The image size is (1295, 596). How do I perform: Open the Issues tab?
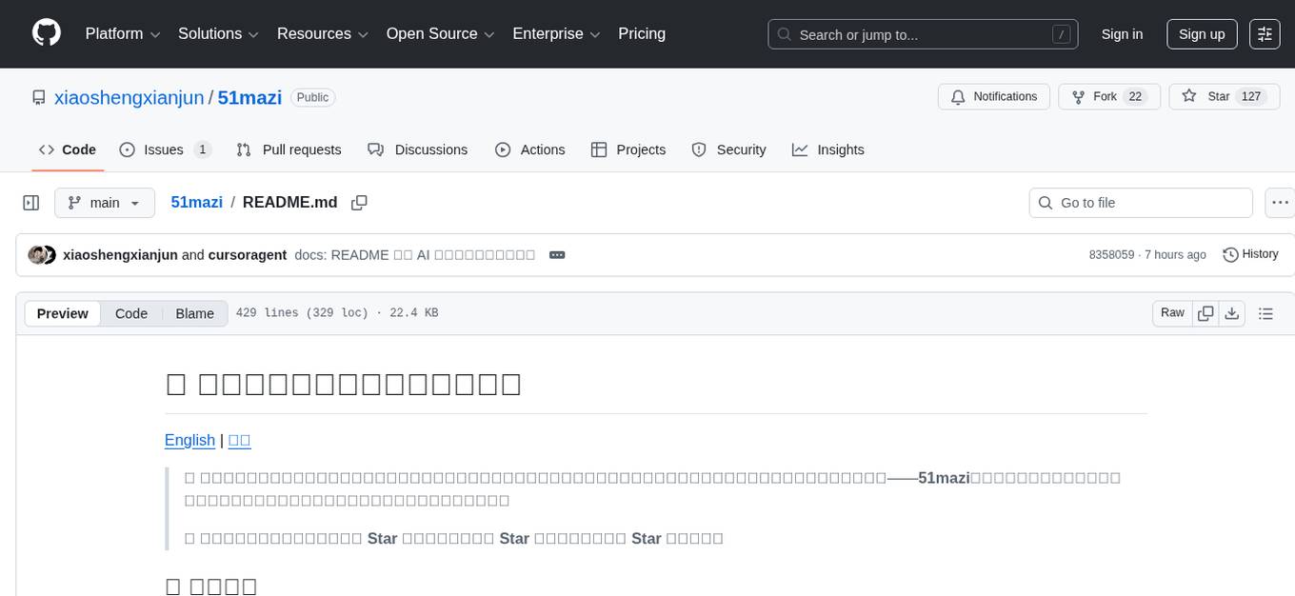(165, 149)
